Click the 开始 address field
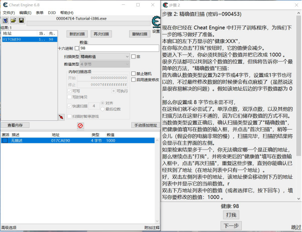302x232 pixels. click(x=103, y=78)
